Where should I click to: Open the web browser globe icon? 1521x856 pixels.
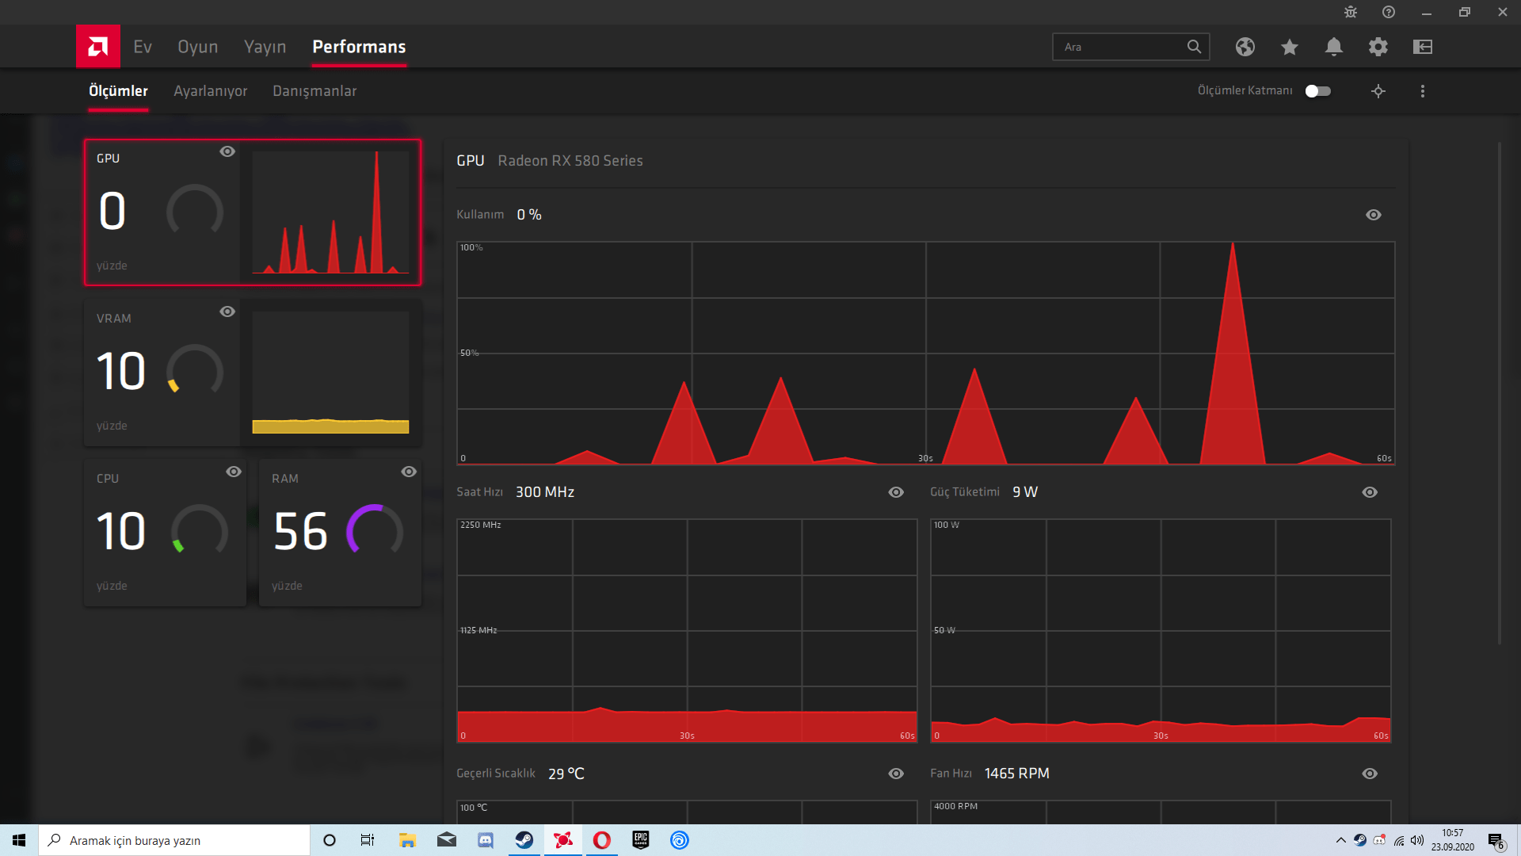pyautogui.click(x=1245, y=47)
